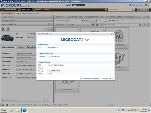
Task: Open the End-User Licence Agreement link
Action: 89,79
